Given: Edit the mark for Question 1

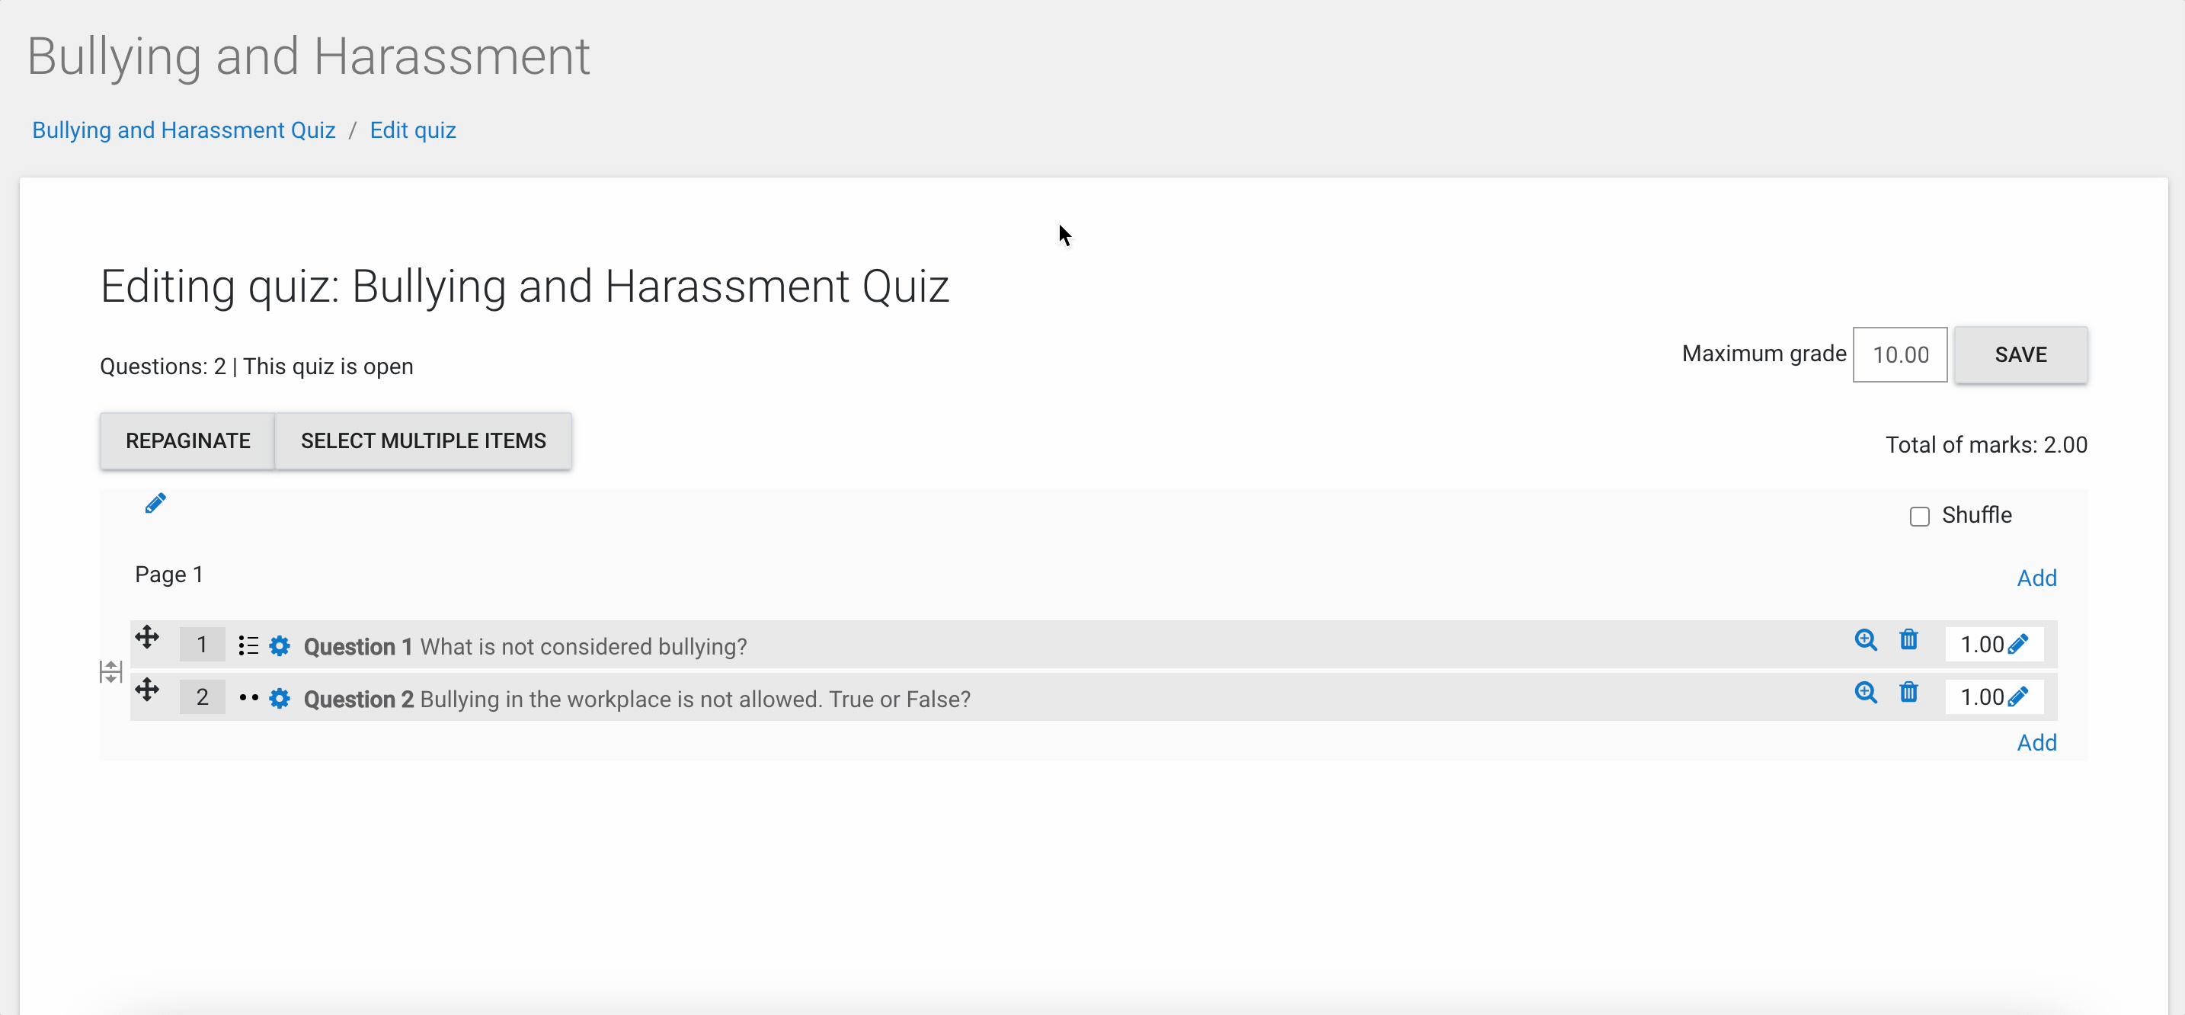Looking at the screenshot, I should pyautogui.click(x=2018, y=644).
